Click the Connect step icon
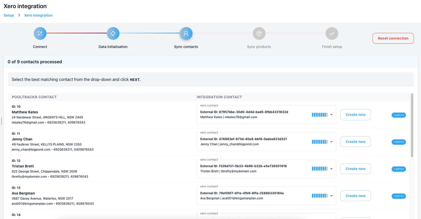 click(x=40, y=33)
